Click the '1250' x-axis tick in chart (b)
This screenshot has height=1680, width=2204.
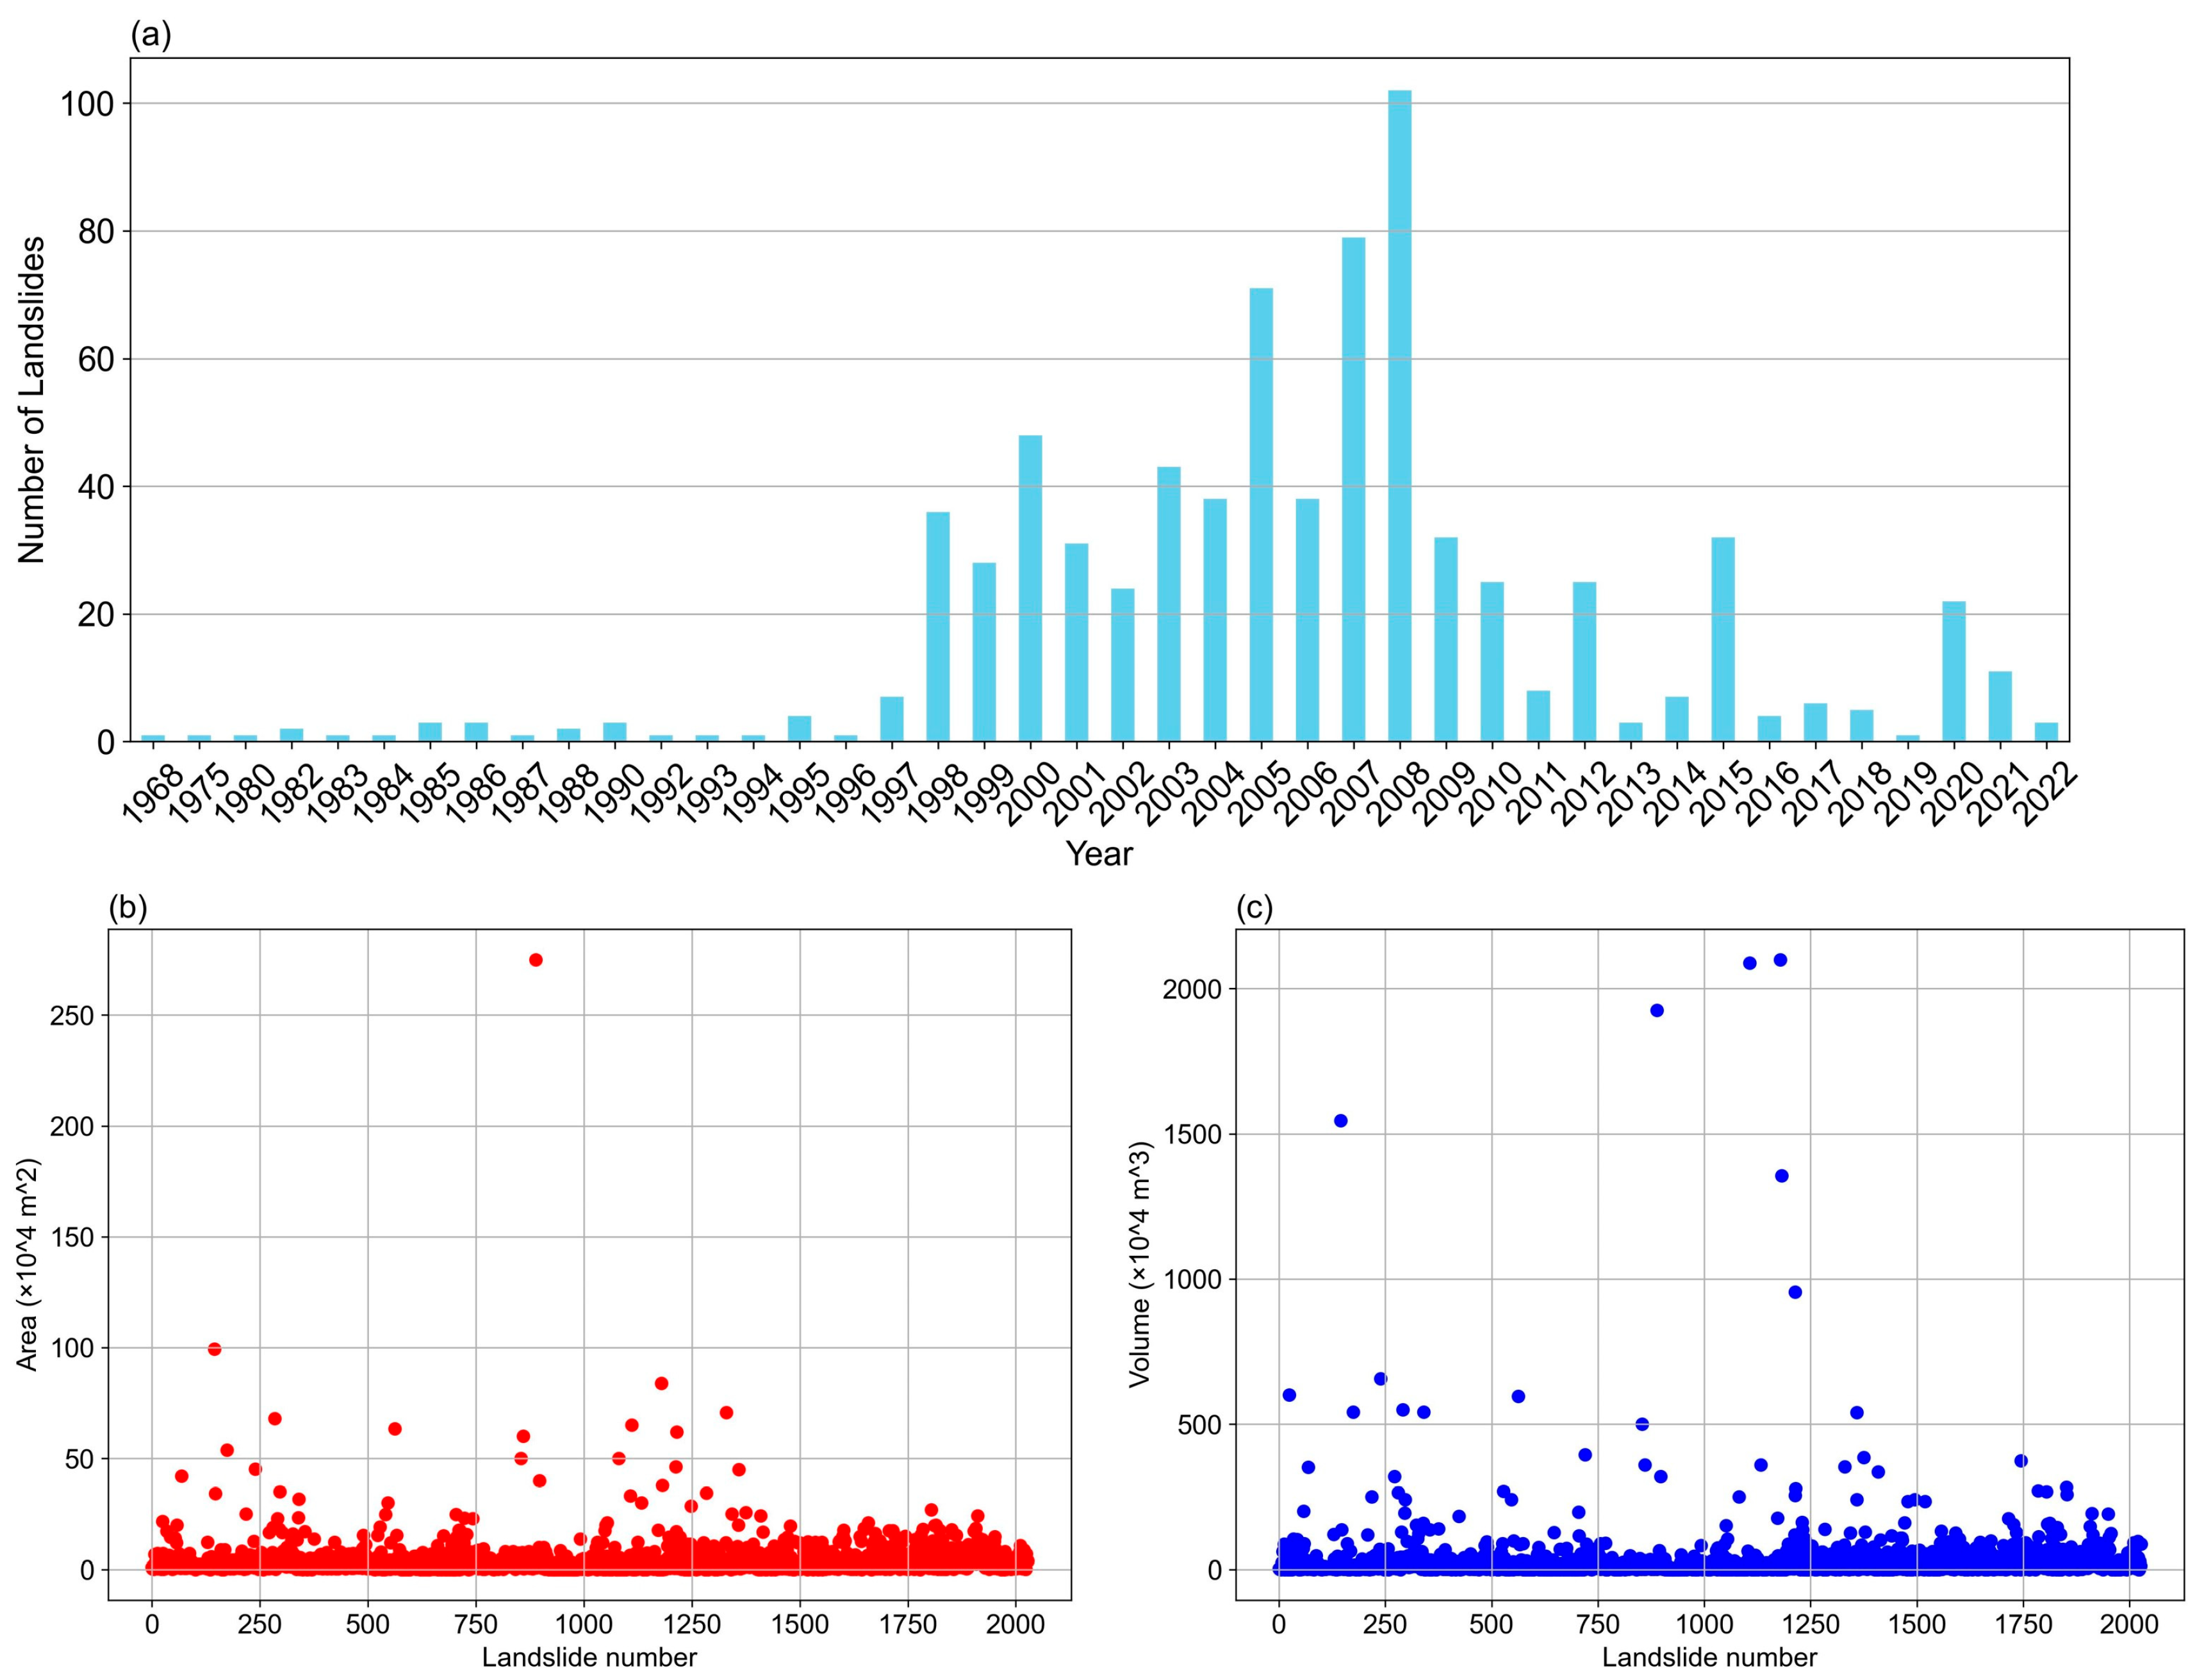(x=692, y=1625)
